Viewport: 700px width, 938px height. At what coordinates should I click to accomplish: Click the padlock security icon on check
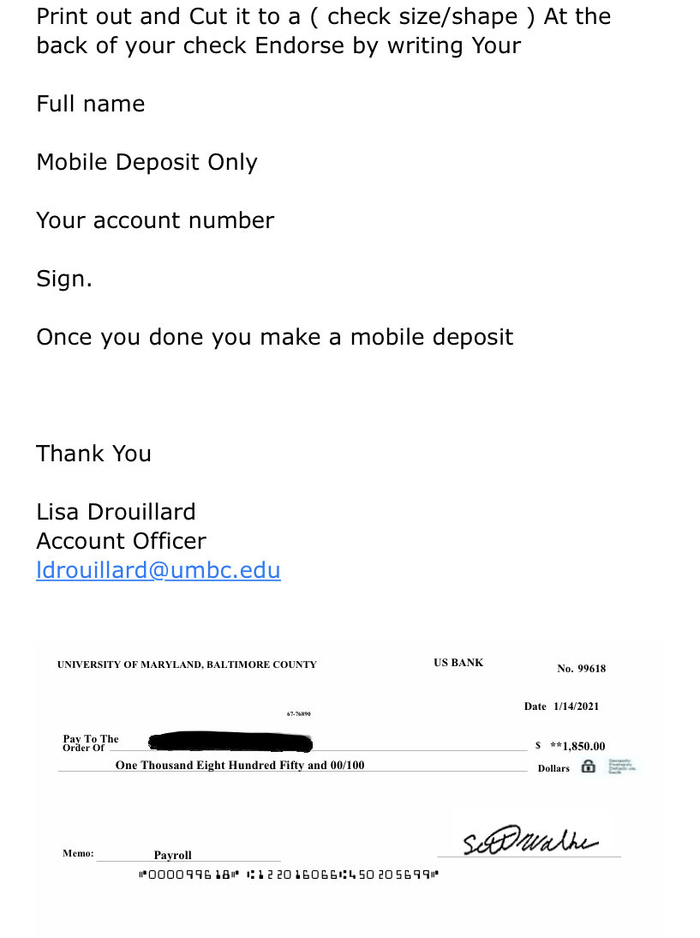pos(588,767)
